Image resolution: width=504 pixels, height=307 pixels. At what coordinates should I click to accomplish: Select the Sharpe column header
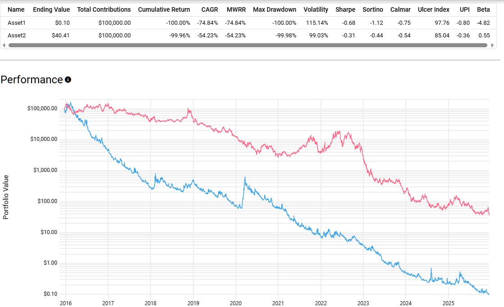(345, 9)
